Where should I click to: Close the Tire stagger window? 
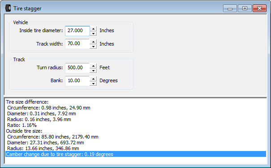tap(260, 8)
